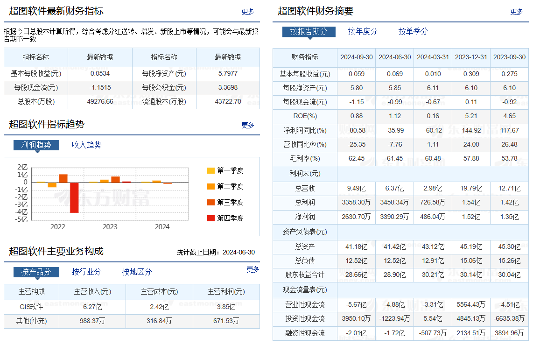The image size is (533, 345).
Task: Click the large red 2022 fourth-quarter bar
Action: coord(74,197)
